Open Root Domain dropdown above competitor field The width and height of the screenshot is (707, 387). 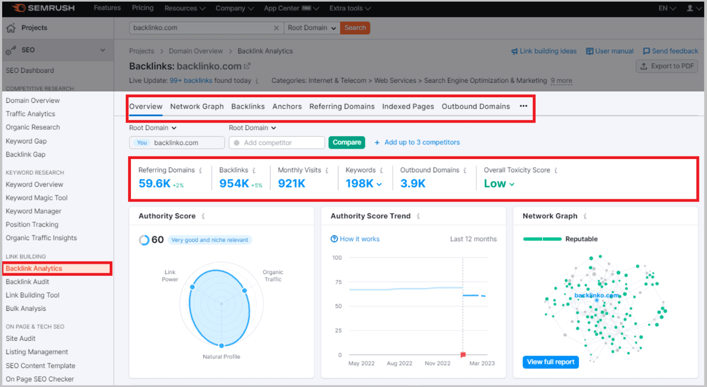[x=253, y=128]
